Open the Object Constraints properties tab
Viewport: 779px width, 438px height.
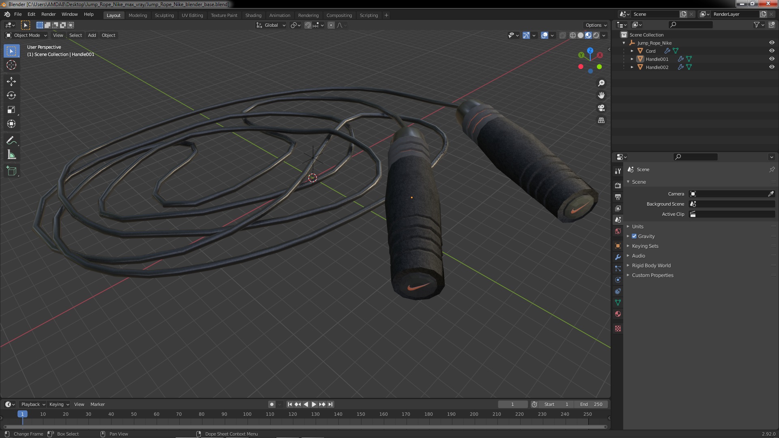click(618, 291)
